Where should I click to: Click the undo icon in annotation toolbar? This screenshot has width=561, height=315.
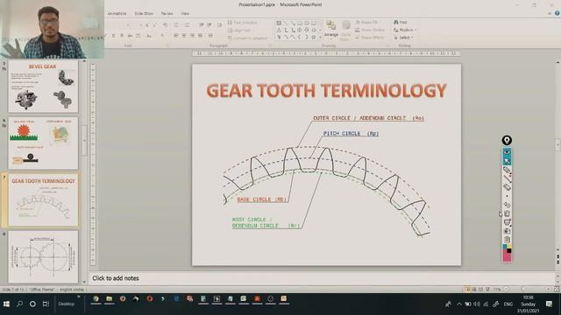click(x=507, y=205)
